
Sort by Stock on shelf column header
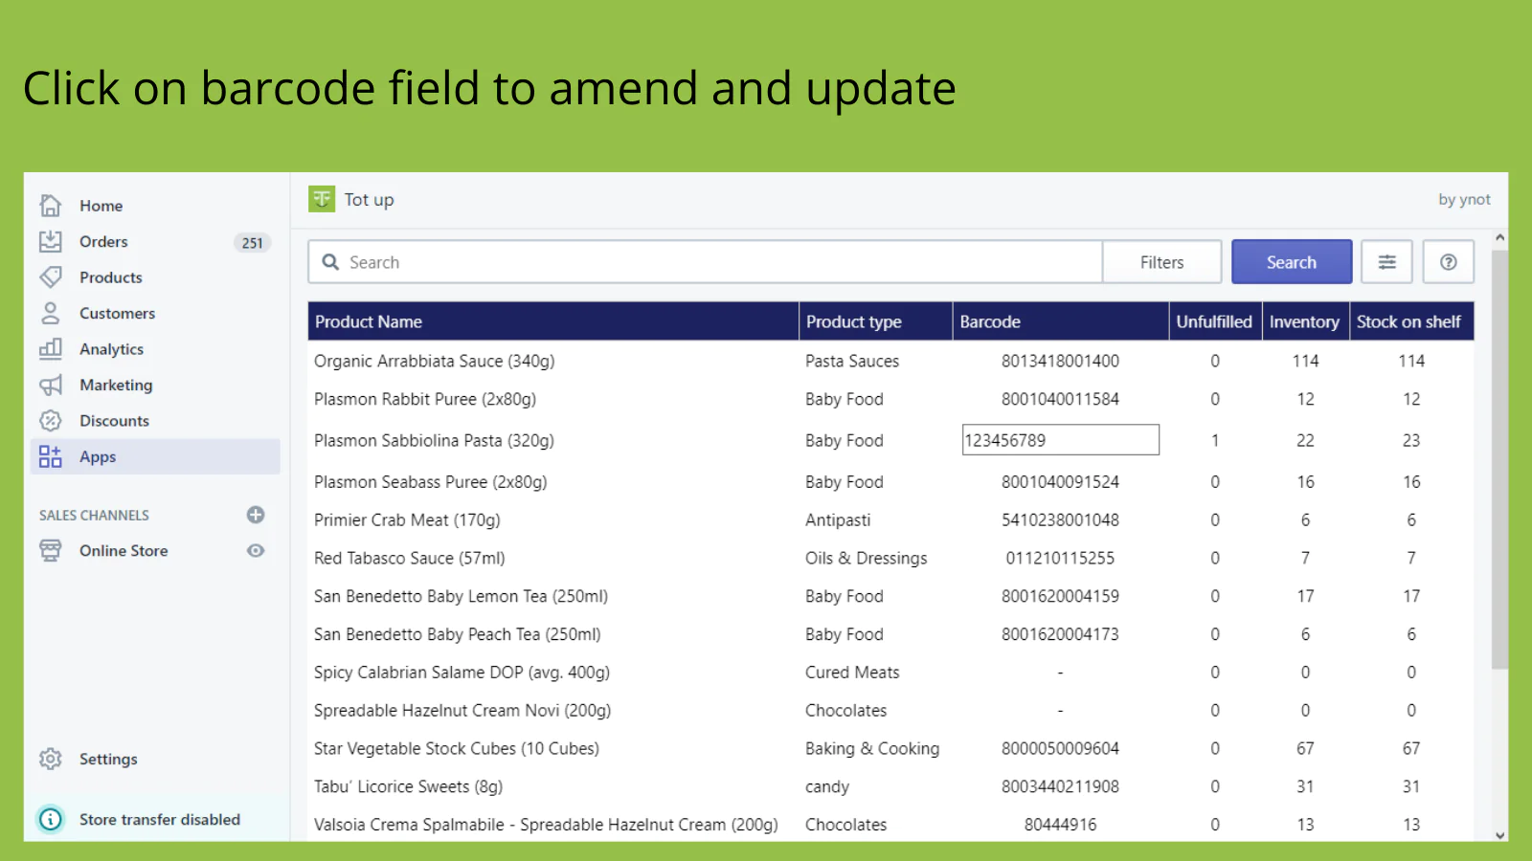[1411, 321]
